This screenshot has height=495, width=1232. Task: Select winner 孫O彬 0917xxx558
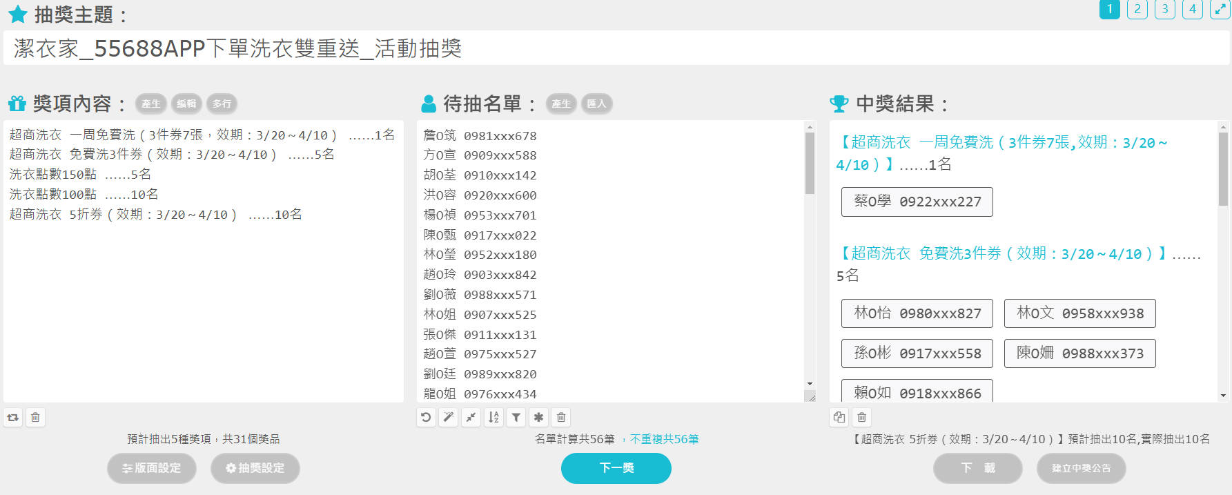coord(917,353)
